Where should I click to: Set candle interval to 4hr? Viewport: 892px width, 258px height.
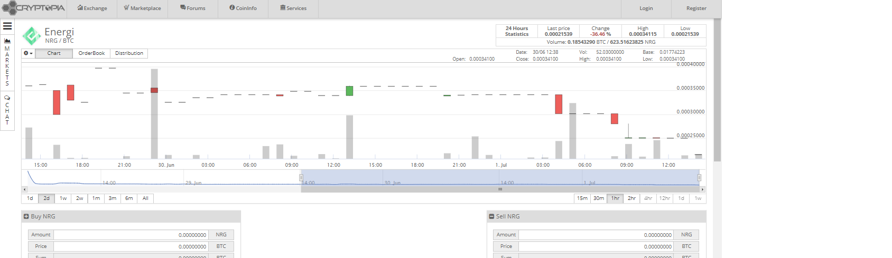(648, 198)
